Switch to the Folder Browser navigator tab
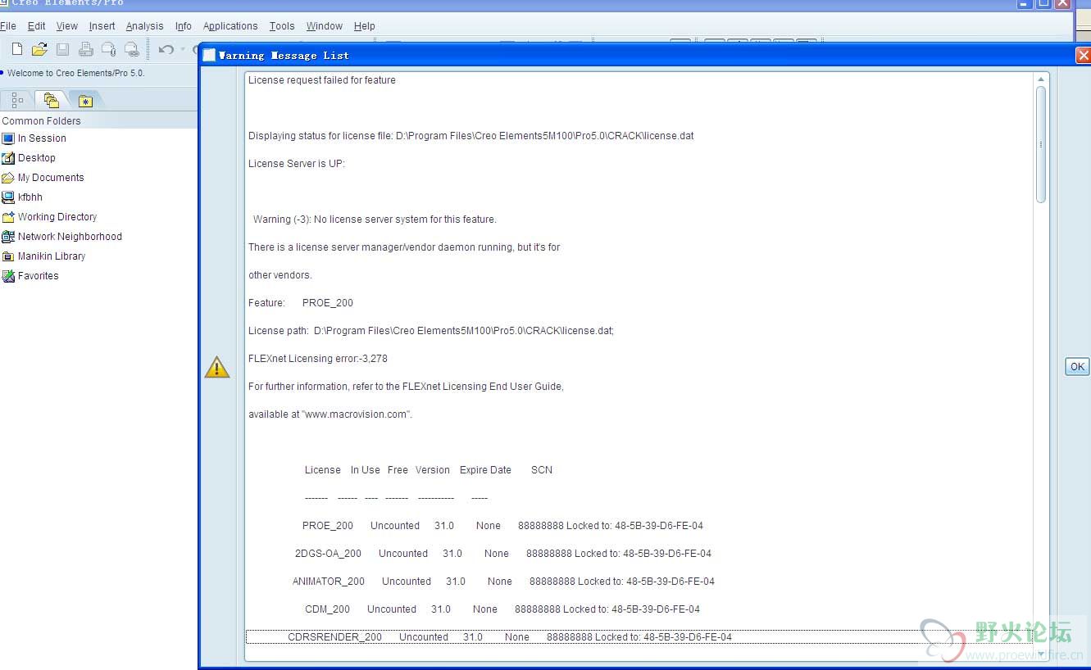Screen dimensions: 1091x670 pos(51,101)
